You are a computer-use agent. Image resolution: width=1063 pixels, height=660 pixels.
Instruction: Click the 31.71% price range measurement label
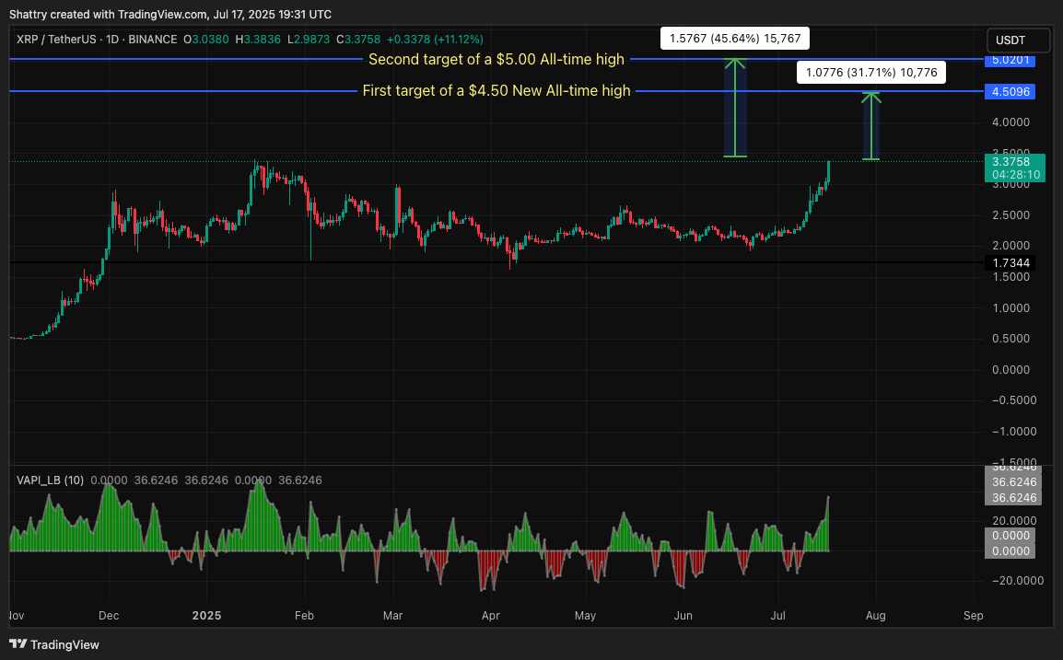click(x=870, y=72)
